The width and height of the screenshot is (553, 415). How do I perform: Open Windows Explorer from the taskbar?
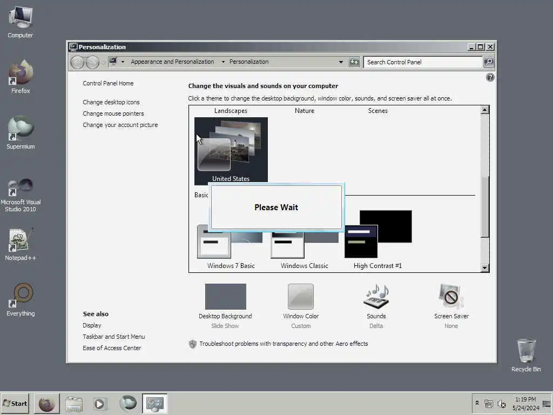tap(73, 404)
